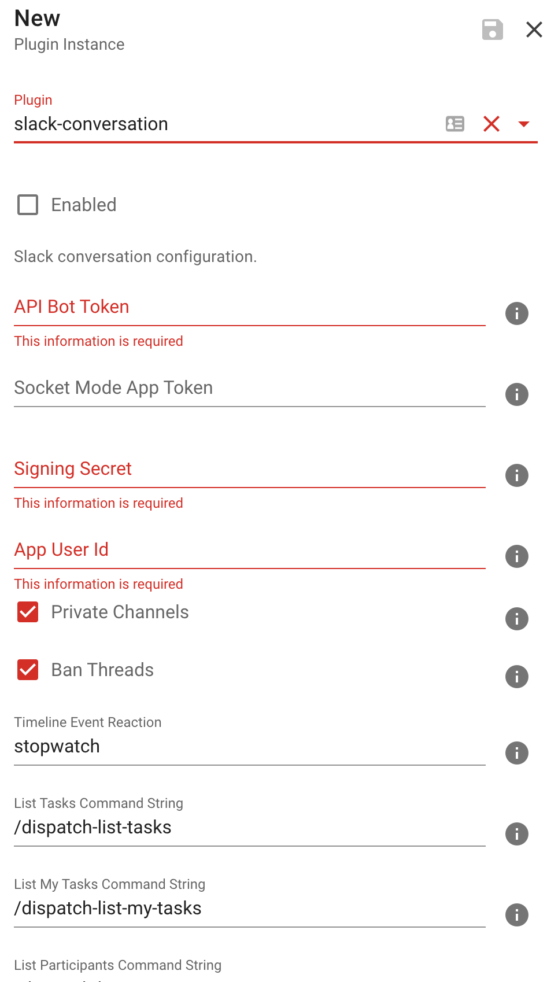Check the Enabled checkbox

click(27, 205)
